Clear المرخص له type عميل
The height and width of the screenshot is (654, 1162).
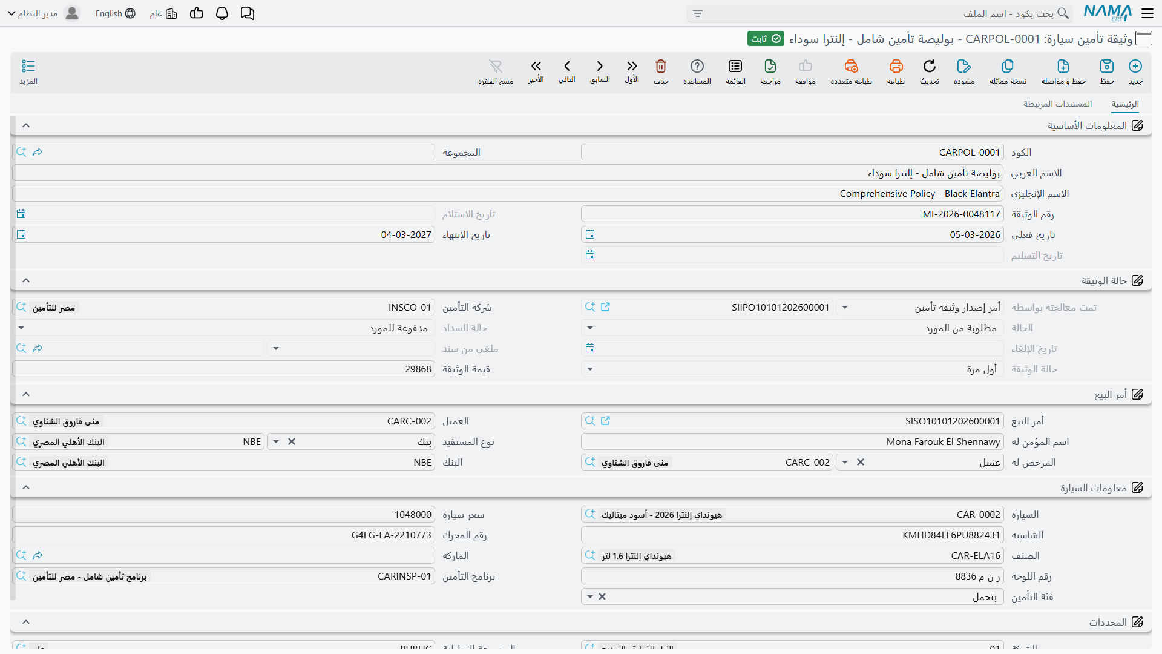tap(861, 463)
